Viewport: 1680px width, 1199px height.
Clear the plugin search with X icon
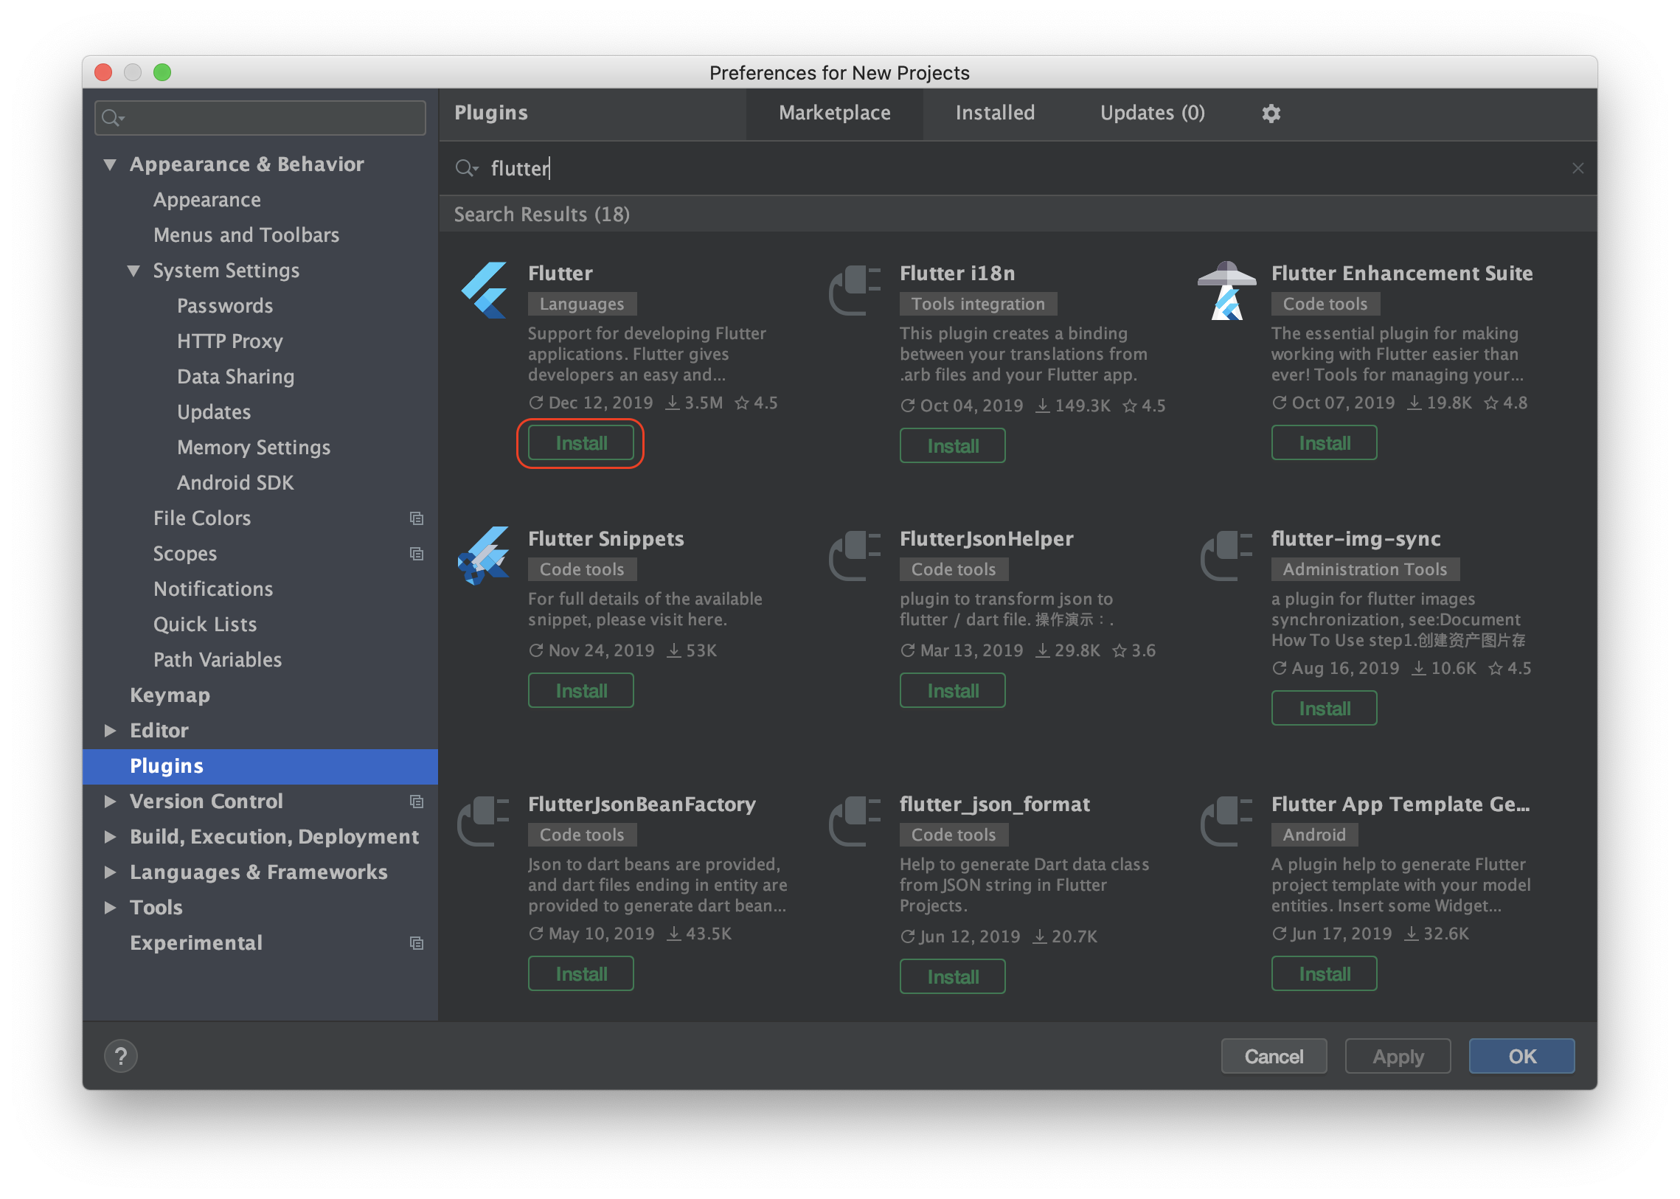(x=1578, y=168)
